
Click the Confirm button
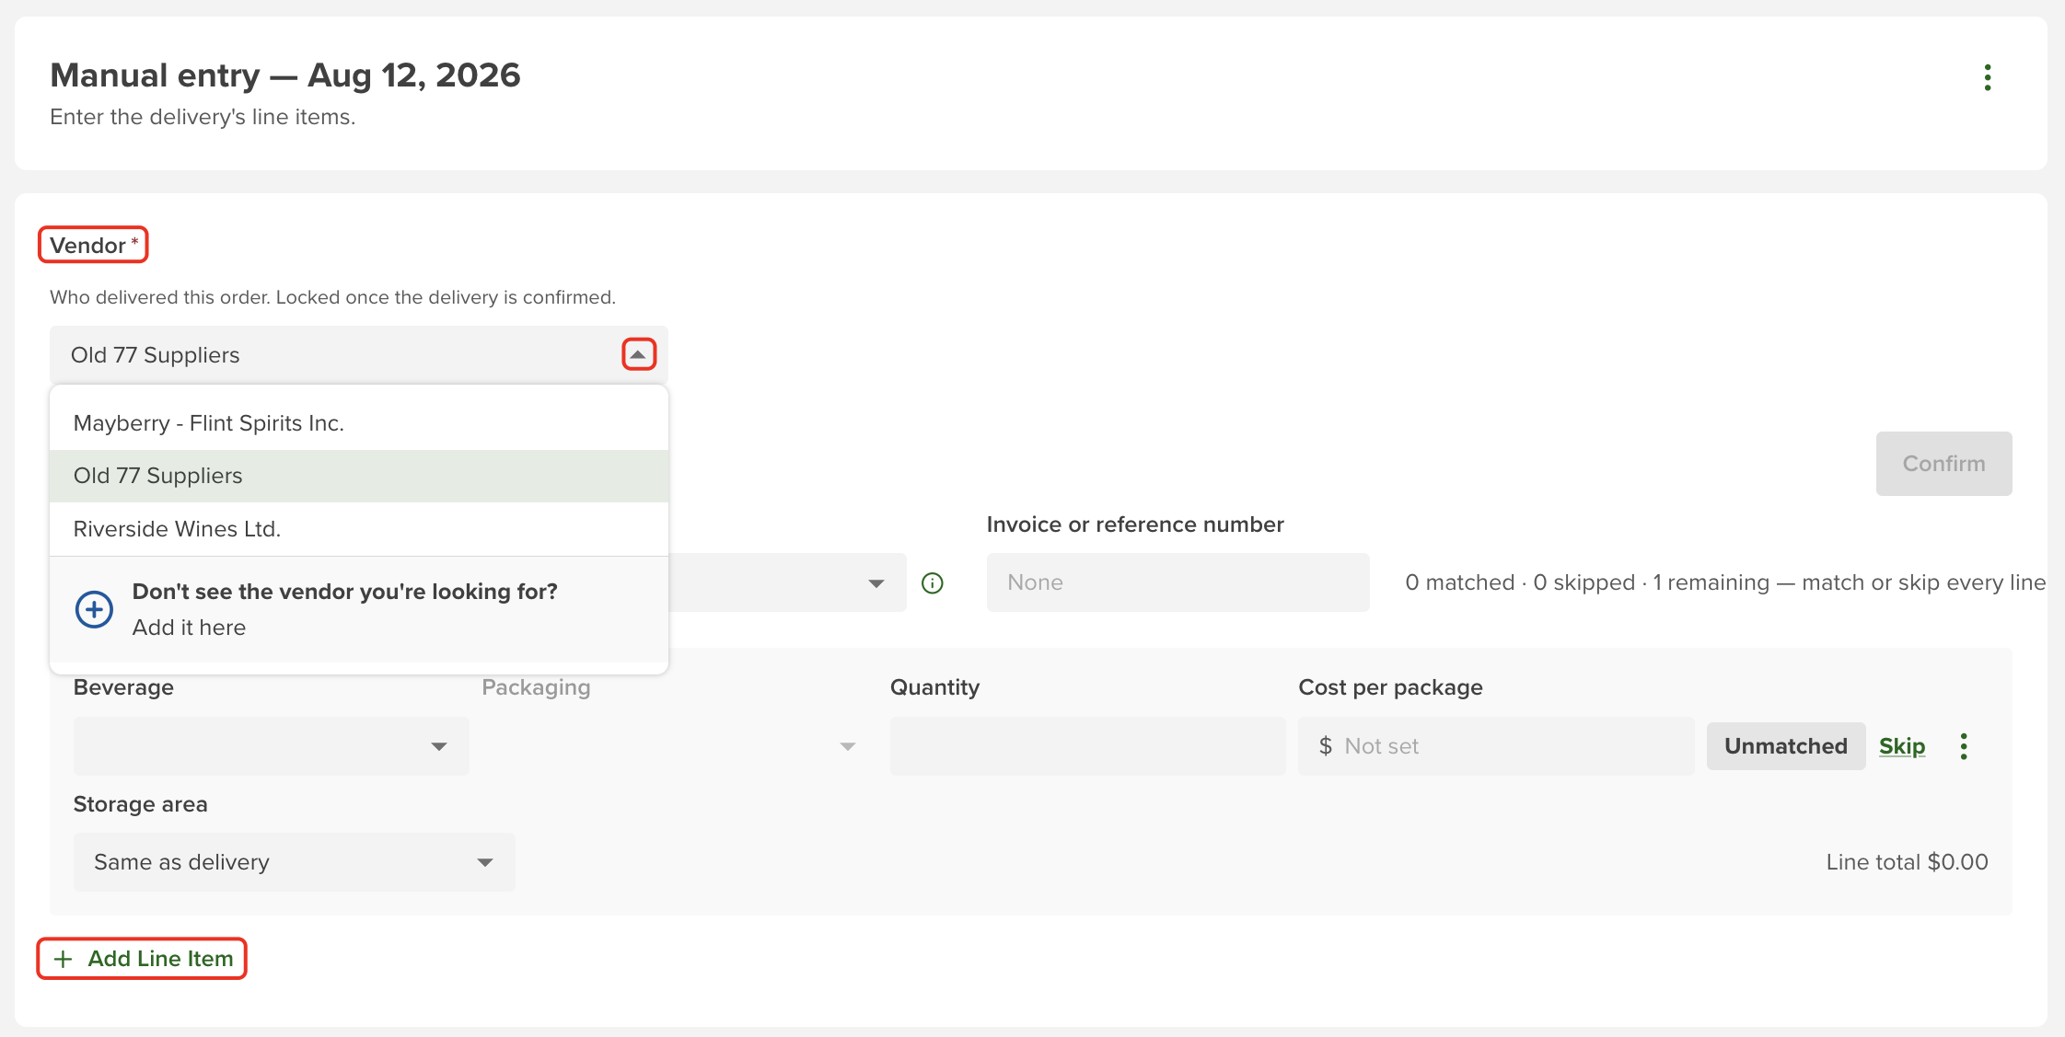tap(1943, 464)
